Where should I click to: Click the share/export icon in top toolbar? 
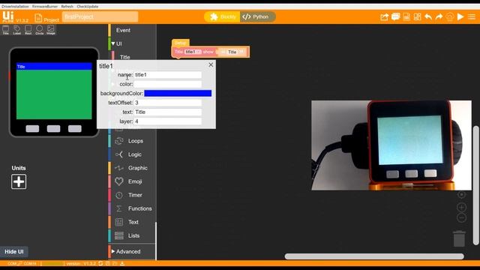point(384,16)
